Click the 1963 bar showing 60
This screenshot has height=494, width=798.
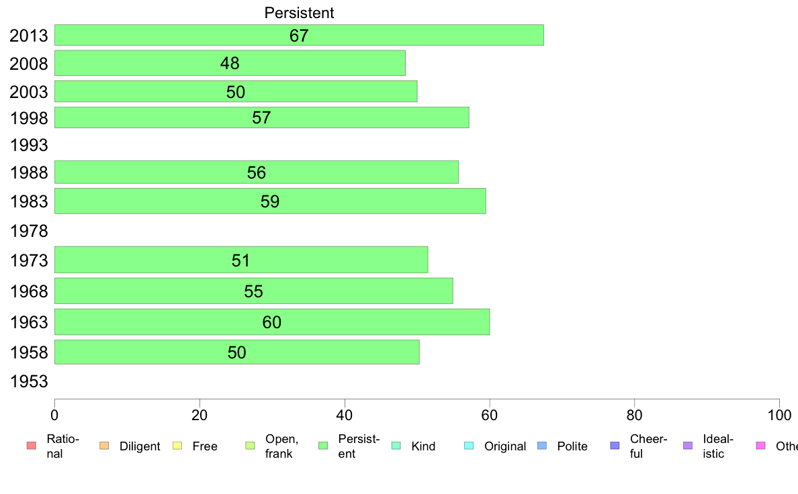tap(272, 322)
